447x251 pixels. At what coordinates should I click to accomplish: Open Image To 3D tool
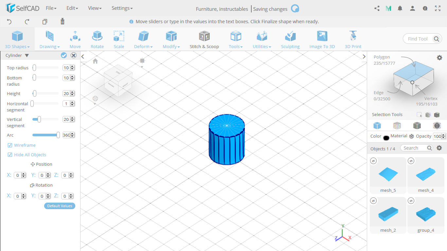pyautogui.click(x=322, y=40)
